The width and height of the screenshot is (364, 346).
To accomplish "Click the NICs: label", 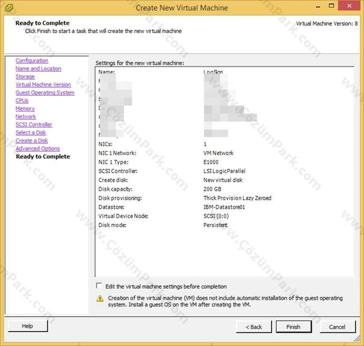I will [x=105, y=144].
